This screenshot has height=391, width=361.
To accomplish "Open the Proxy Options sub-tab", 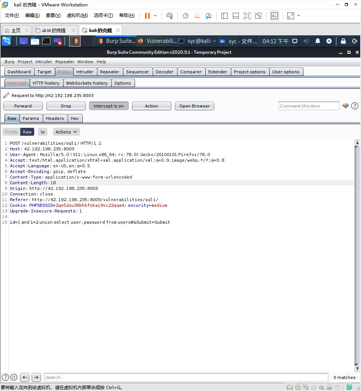I will pyautogui.click(x=123, y=83).
